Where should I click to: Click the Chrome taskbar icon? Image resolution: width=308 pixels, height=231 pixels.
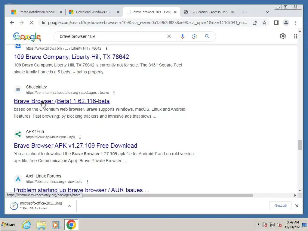coord(71,224)
